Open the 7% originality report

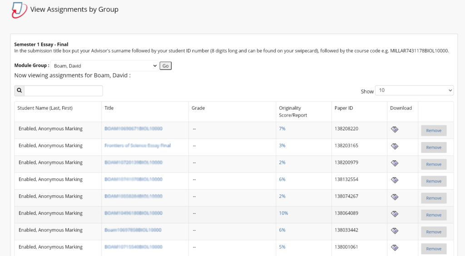coord(282,128)
